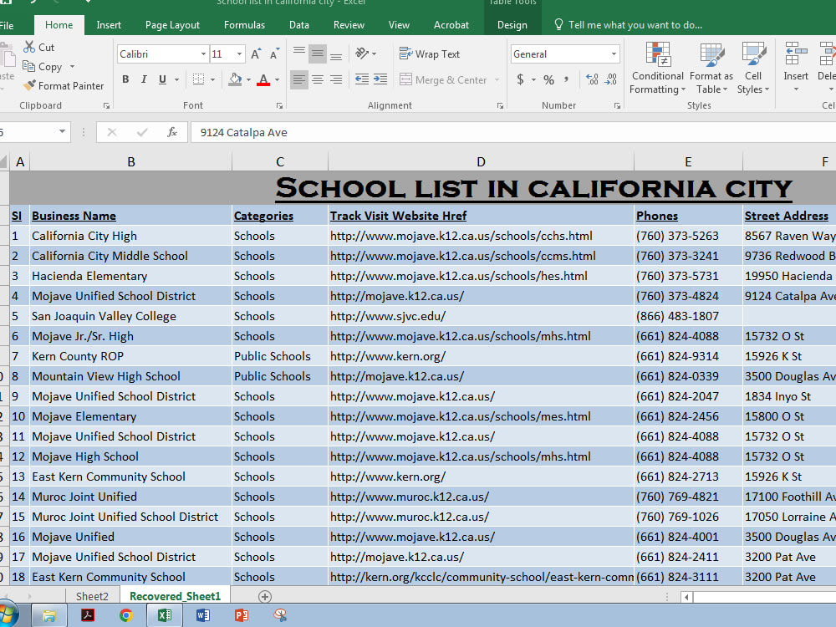This screenshot has width=836, height=627.
Task: Open Font dialog launcher
Action: point(279,106)
